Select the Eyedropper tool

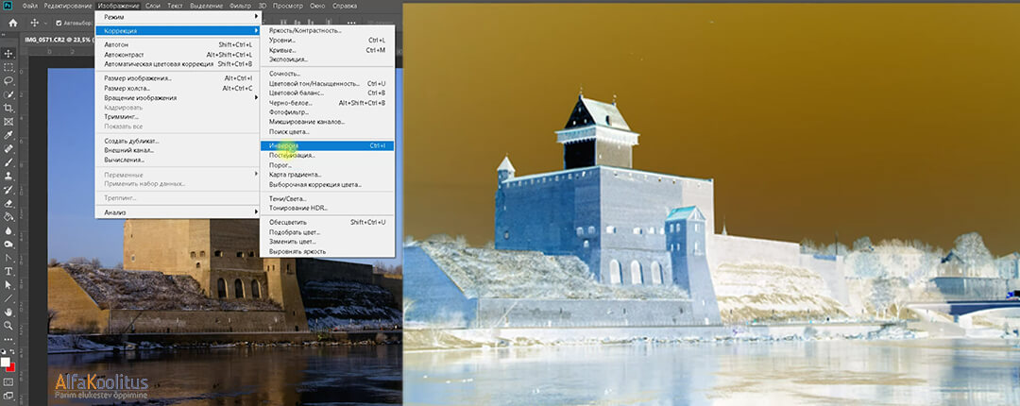[8, 135]
